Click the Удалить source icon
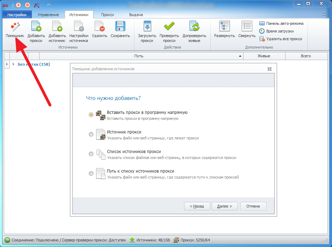This screenshot has height=247, width=332. point(99,27)
